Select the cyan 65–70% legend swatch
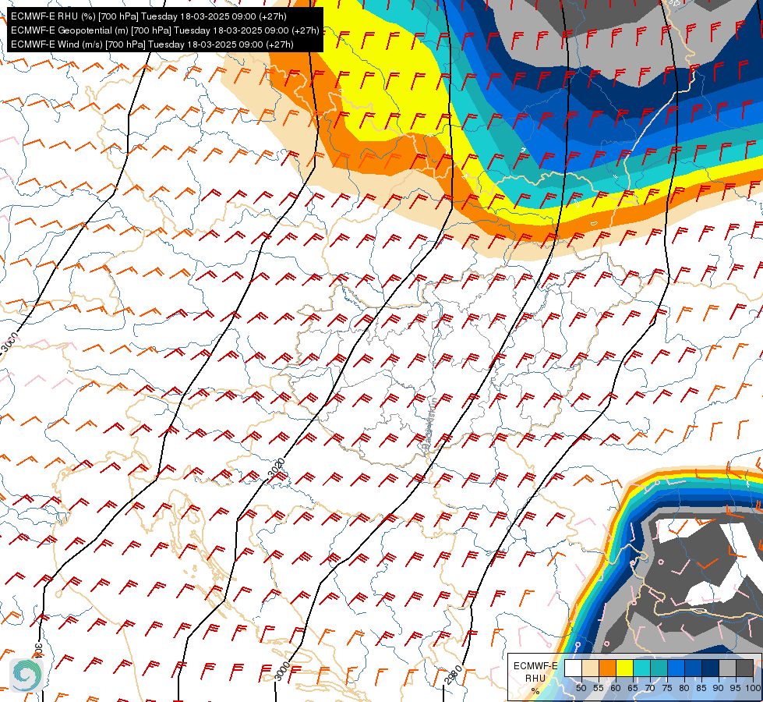The image size is (763, 702). [642, 668]
